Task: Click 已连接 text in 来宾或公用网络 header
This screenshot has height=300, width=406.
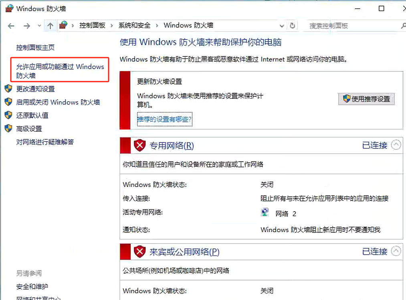Action: [x=374, y=252]
